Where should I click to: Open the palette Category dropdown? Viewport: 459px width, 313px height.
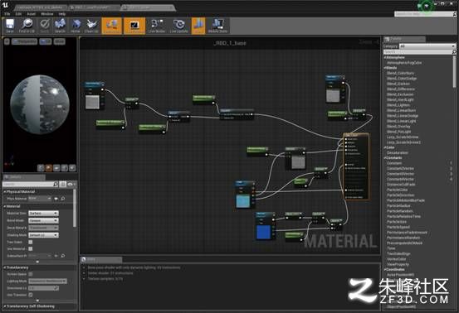(x=427, y=46)
